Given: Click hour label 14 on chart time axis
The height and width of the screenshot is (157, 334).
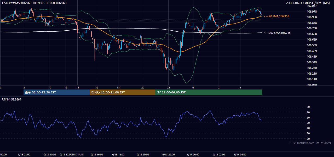Looking at the screenshot, I should click(77, 87).
